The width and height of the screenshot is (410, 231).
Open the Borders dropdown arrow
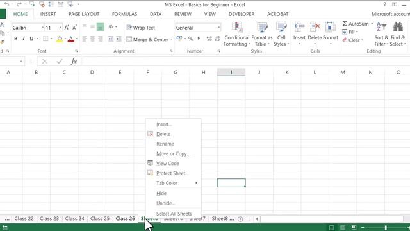coord(51,38)
